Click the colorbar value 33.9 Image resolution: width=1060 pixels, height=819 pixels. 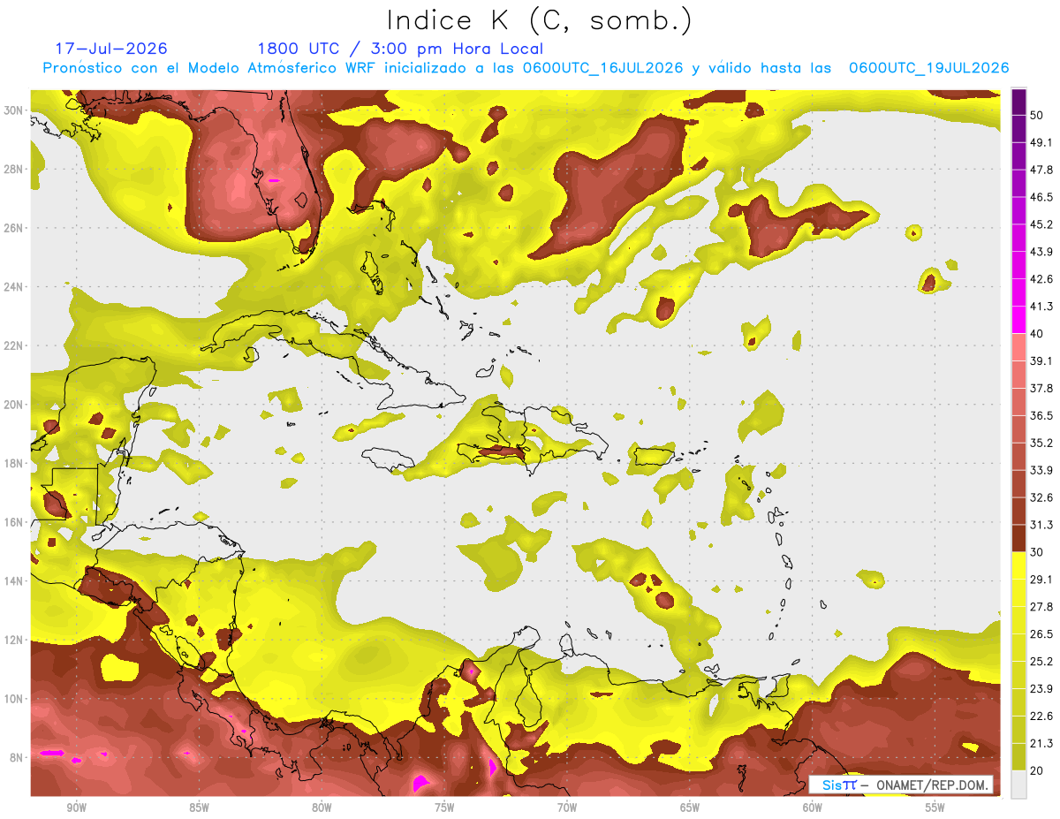point(1041,470)
